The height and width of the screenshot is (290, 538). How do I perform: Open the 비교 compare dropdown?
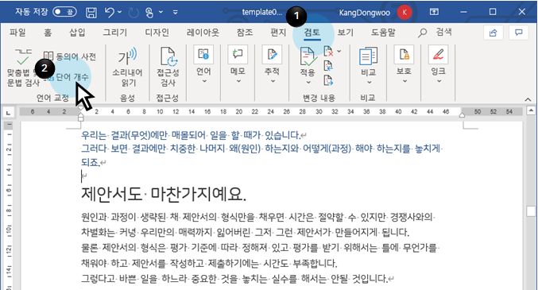pyautogui.click(x=368, y=66)
